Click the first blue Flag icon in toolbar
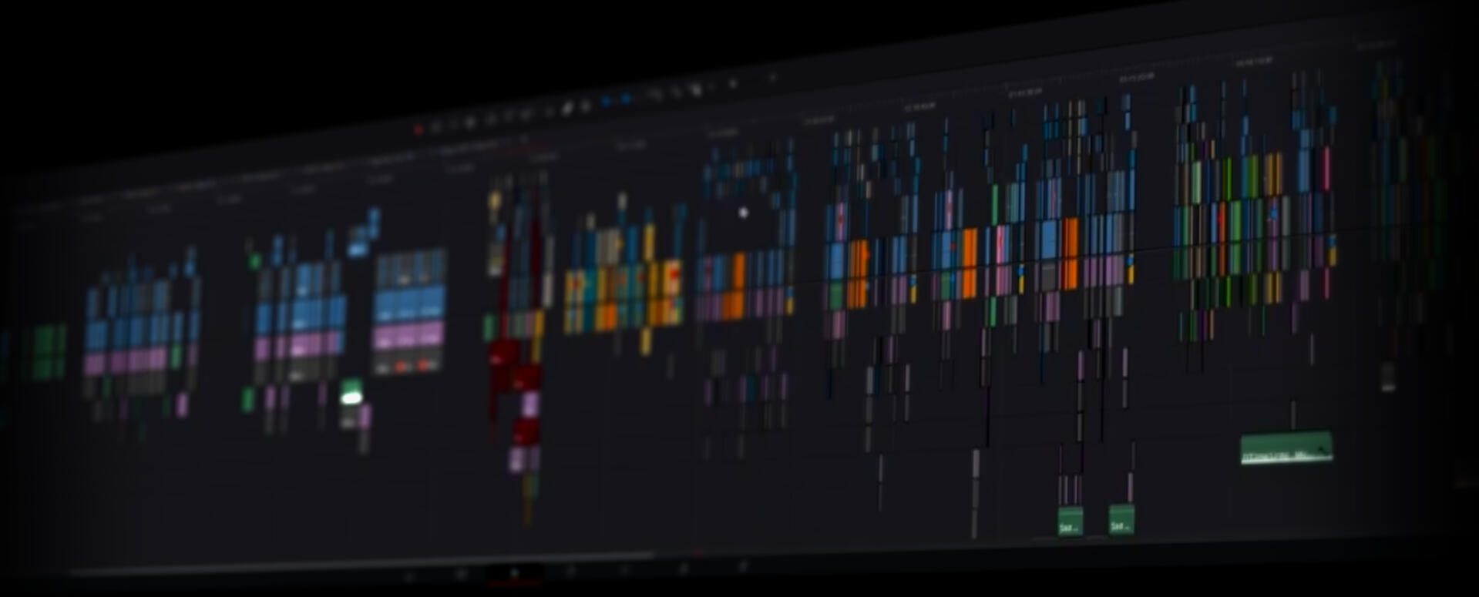Screen dimensions: 1479x597 tap(606, 101)
